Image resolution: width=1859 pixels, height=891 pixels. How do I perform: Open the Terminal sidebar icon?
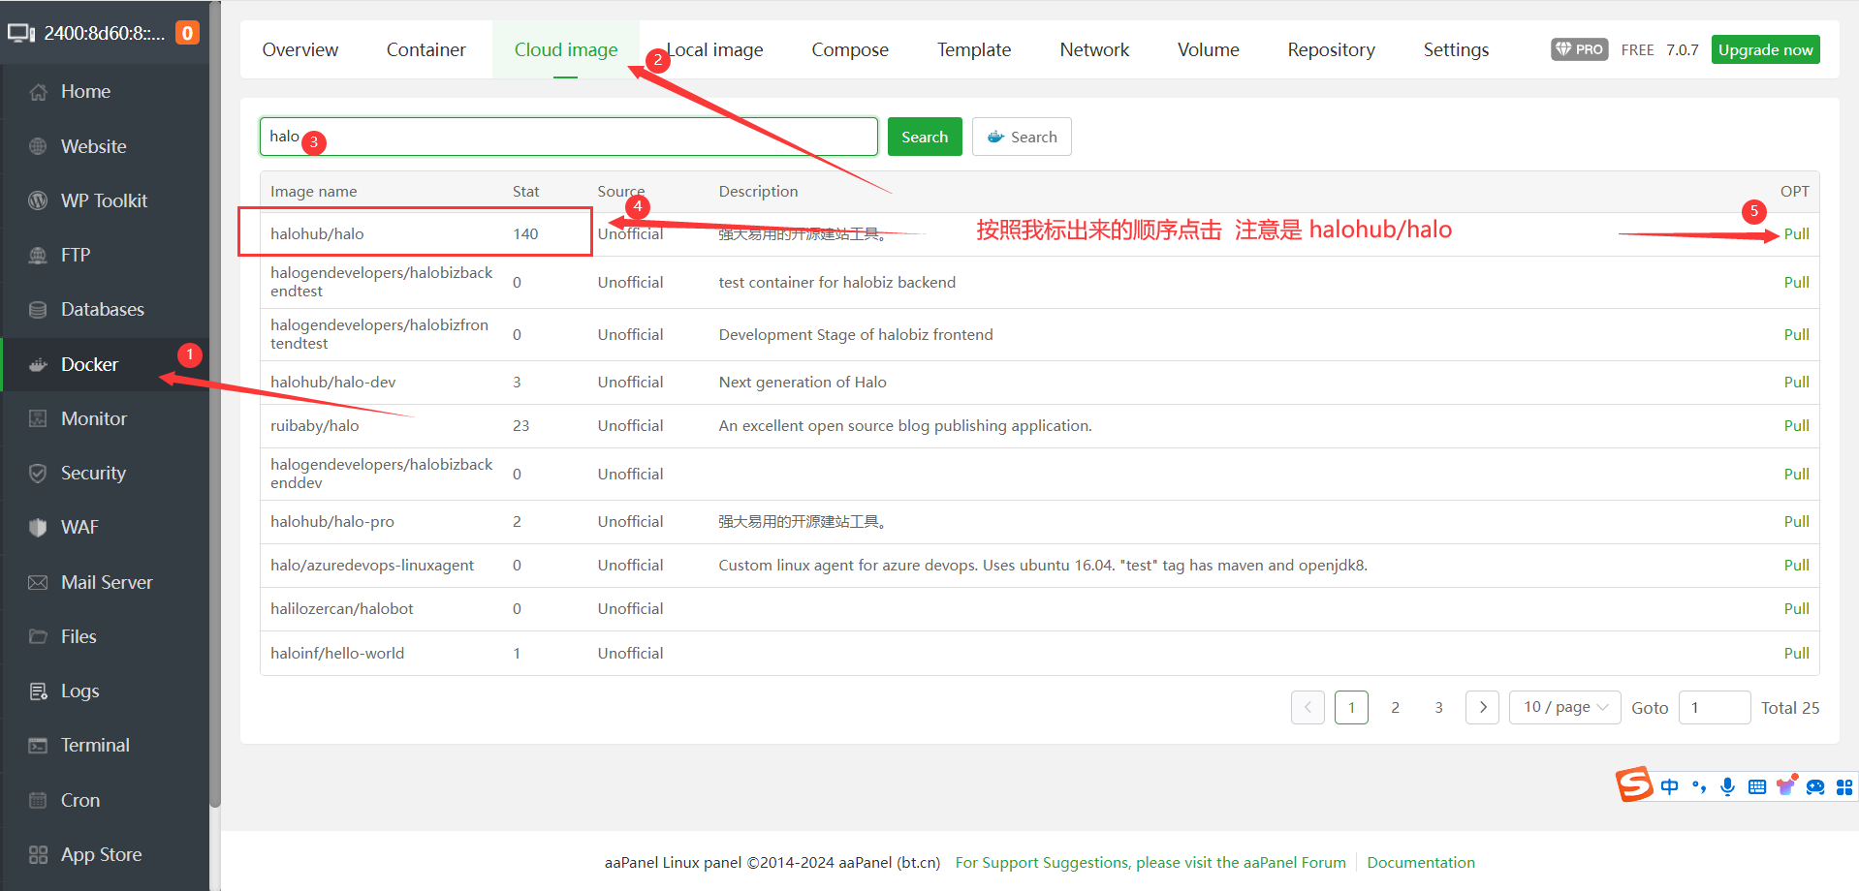38,745
